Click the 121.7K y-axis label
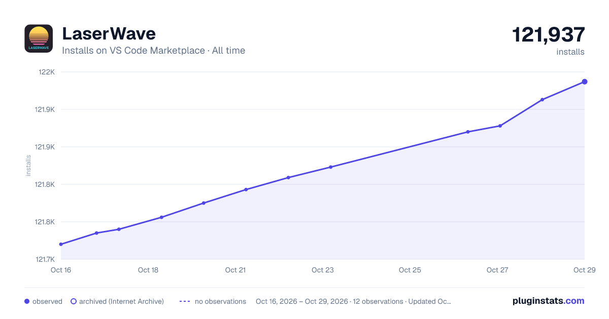This screenshot has width=609, height=319. [x=45, y=259]
